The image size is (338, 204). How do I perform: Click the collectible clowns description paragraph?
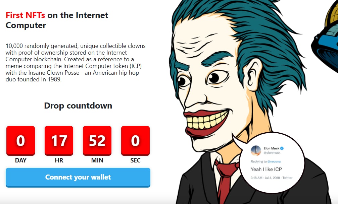point(76,63)
